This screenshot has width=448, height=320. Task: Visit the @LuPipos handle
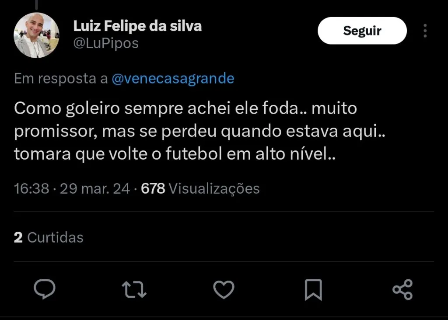[x=106, y=43]
